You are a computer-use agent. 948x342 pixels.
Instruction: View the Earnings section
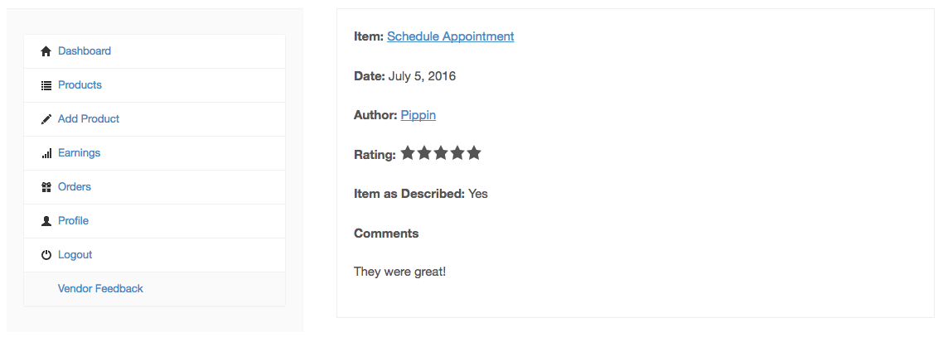pos(79,153)
